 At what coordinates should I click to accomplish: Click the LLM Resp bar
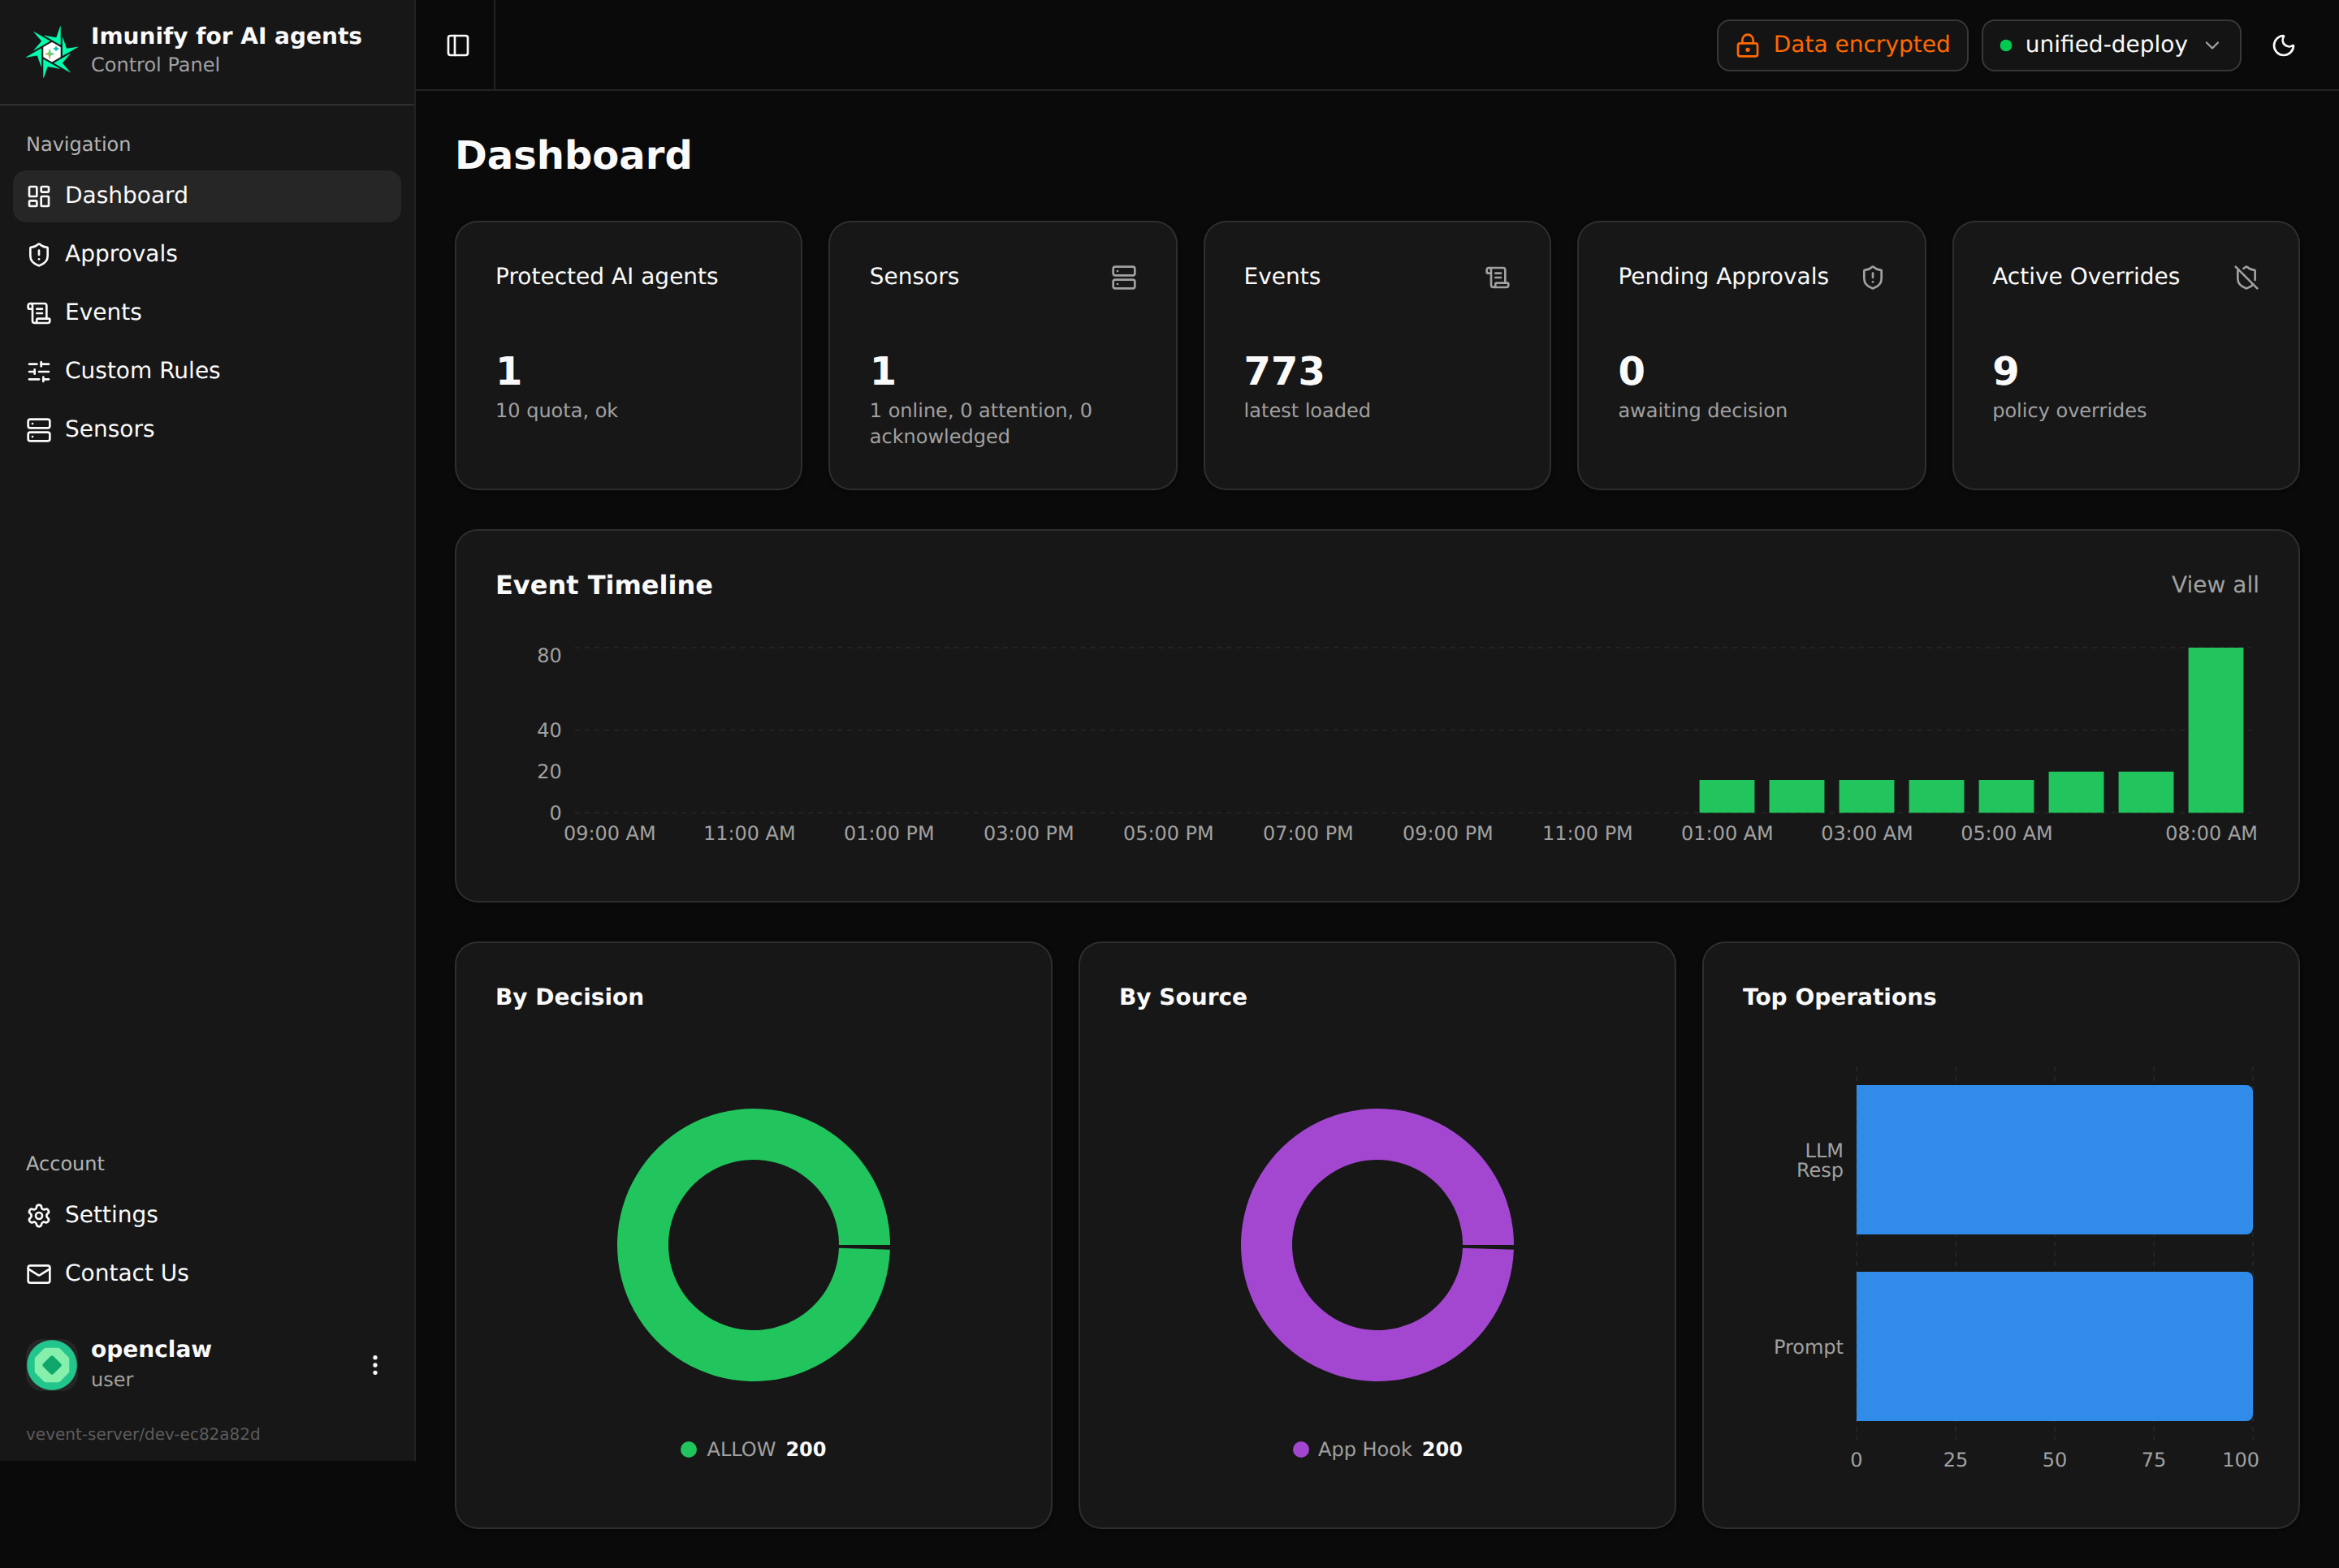click(x=2054, y=1159)
